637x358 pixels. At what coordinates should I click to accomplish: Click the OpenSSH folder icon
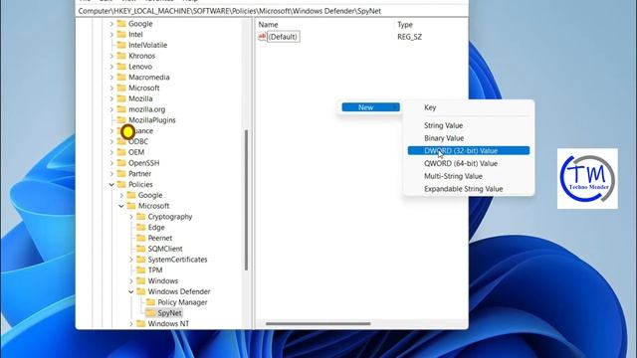tap(121, 163)
